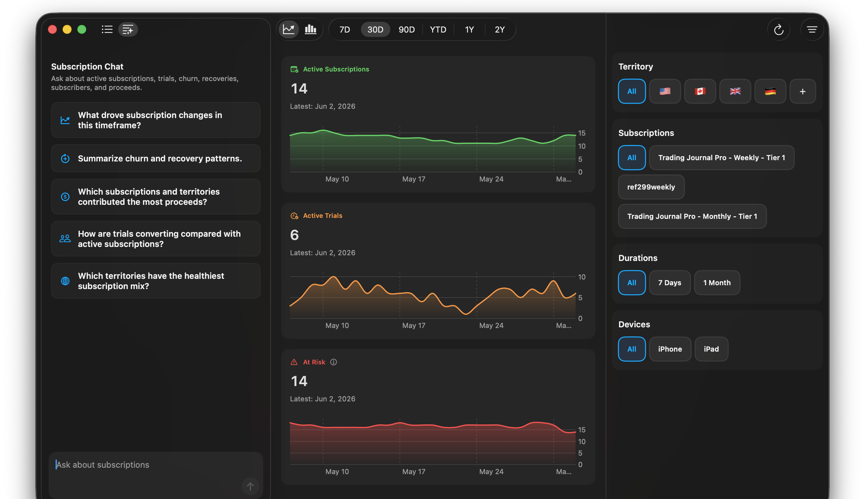
Task: Click the Active Subscriptions calendar icon
Action: pyautogui.click(x=294, y=69)
